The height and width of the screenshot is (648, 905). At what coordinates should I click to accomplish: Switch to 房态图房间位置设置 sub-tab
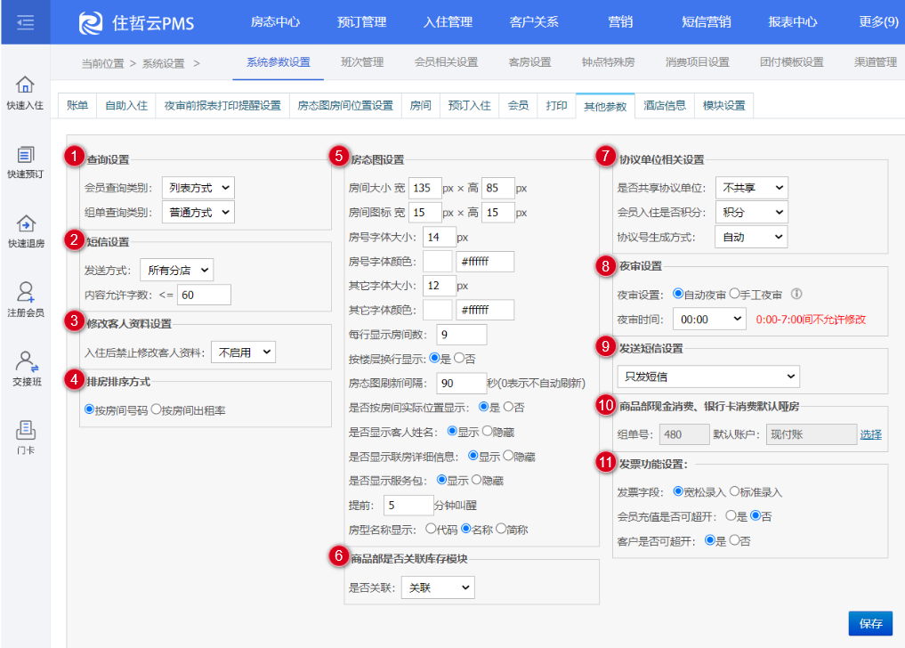point(345,105)
